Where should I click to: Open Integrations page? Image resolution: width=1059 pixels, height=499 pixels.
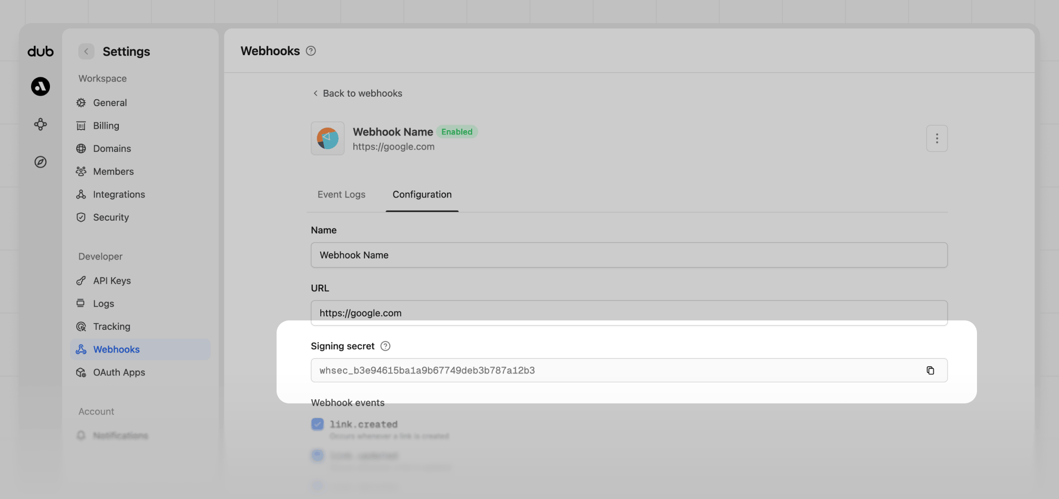tap(140, 194)
